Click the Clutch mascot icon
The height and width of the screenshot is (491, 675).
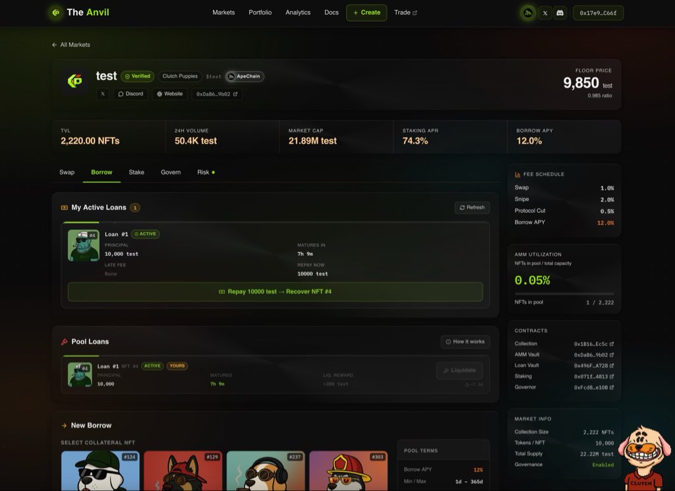pos(642,458)
